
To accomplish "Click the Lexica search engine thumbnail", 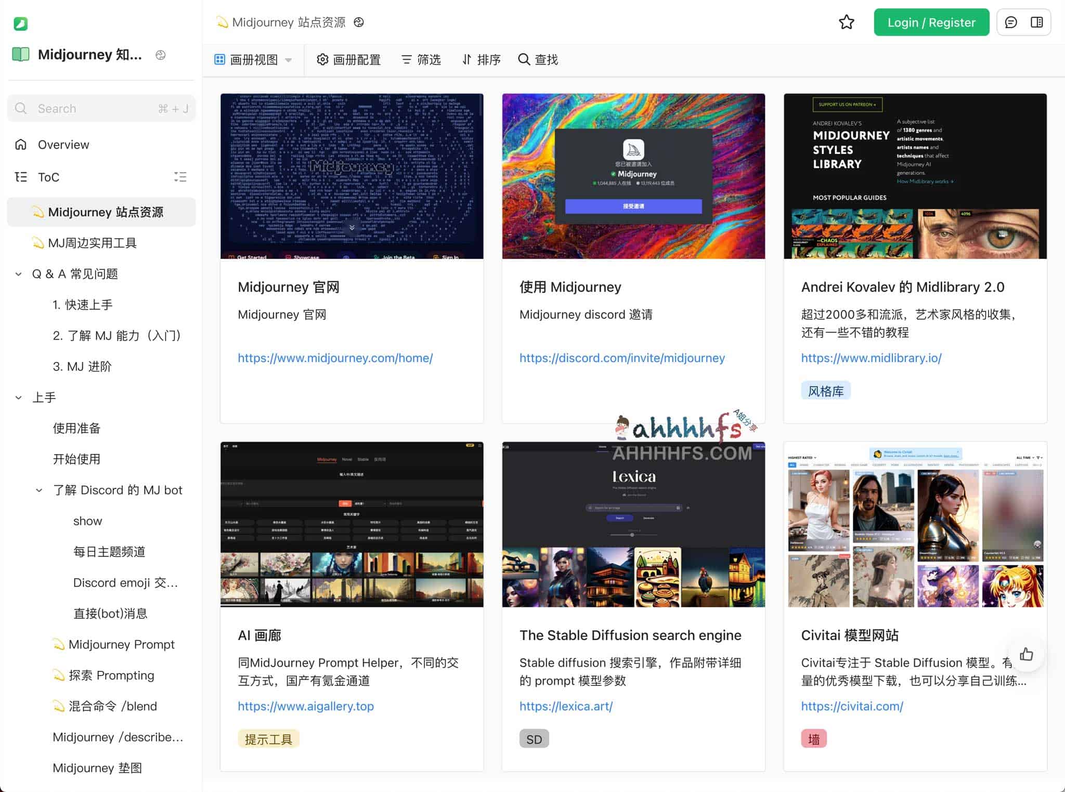I will click(633, 525).
